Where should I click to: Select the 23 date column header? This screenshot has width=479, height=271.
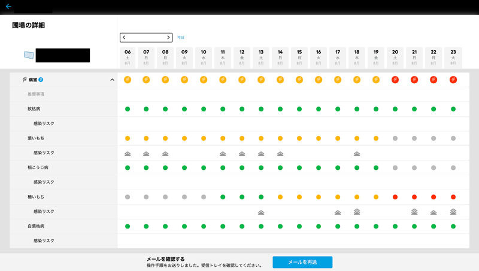click(453, 57)
